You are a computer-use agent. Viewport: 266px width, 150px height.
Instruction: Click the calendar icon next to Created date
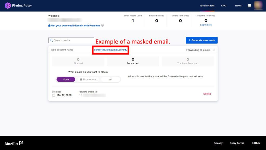(54, 95)
